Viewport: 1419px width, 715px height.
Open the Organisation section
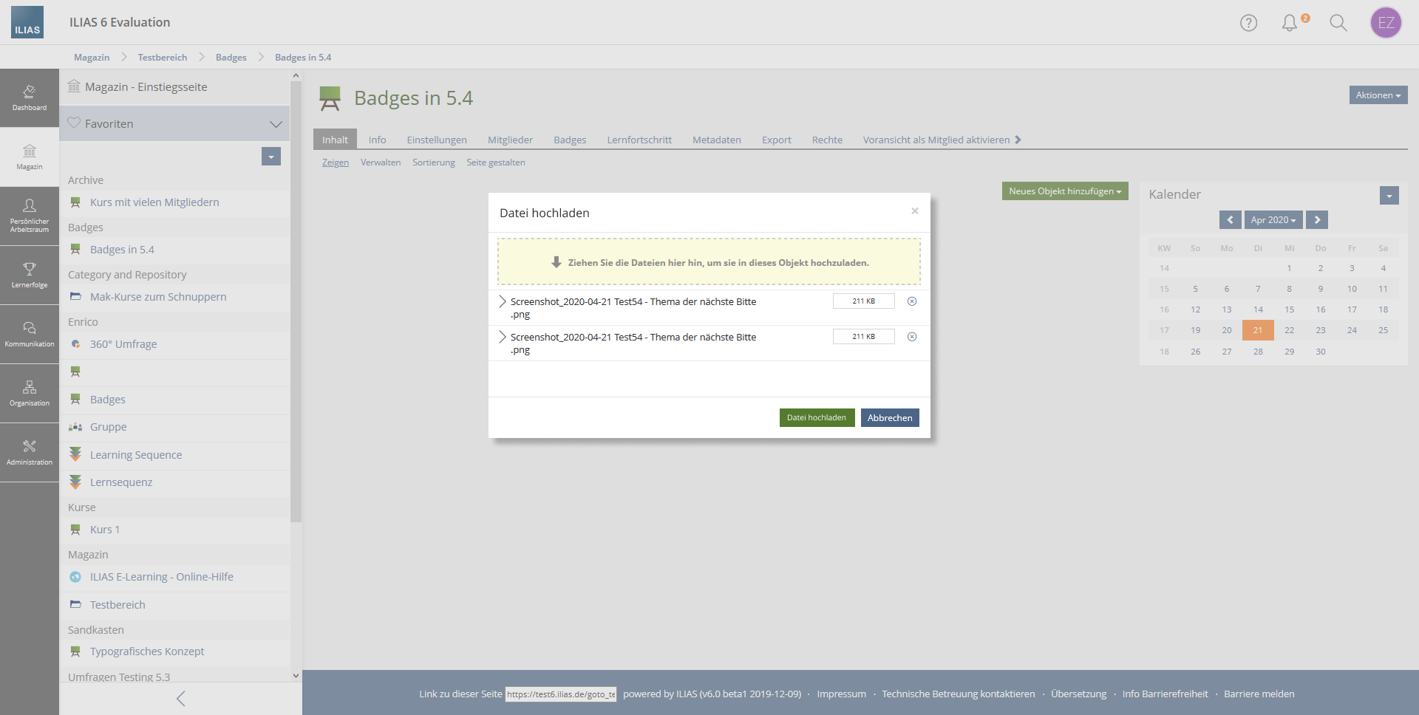(30, 394)
